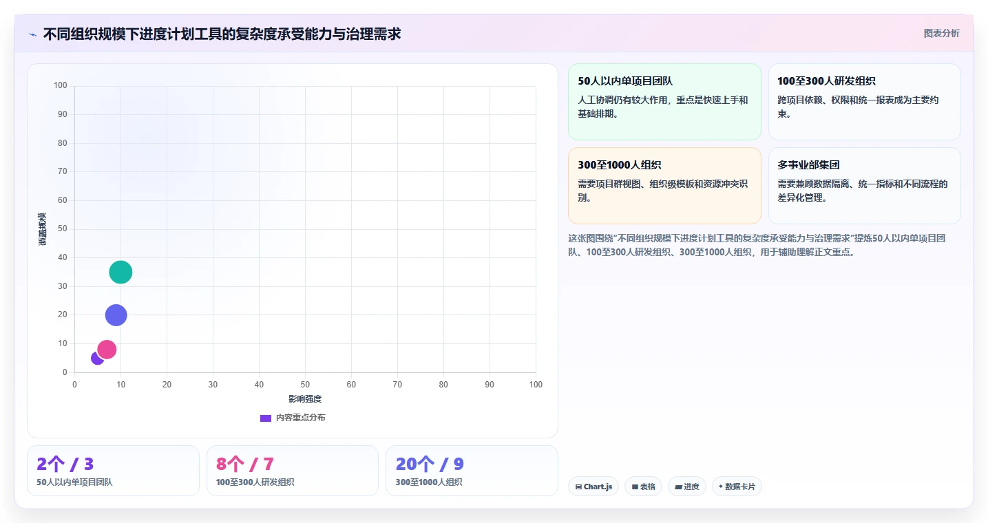Viewport: 988px width, 523px height.
Task: Click the 8个 / 7 stat card
Action: pyautogui.click(x=293, y=471)
